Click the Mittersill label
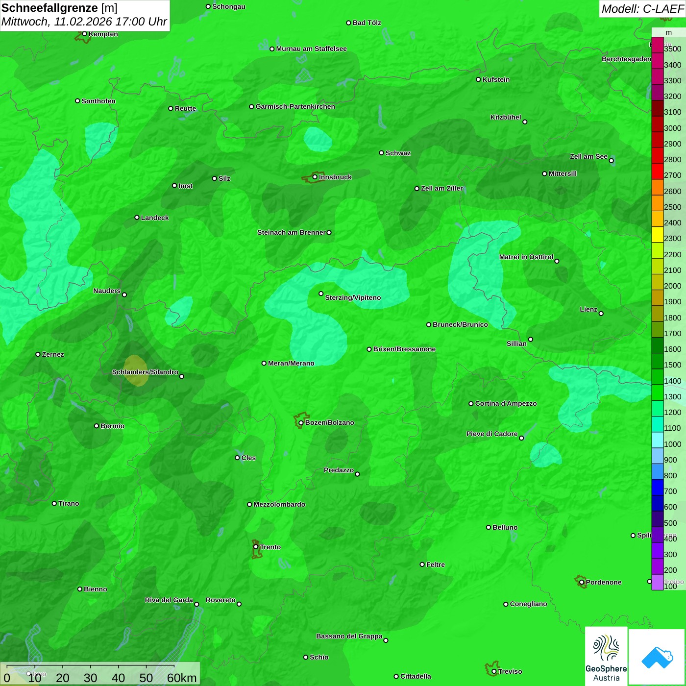This screenshot has height=686, width=686. [563, 173]
